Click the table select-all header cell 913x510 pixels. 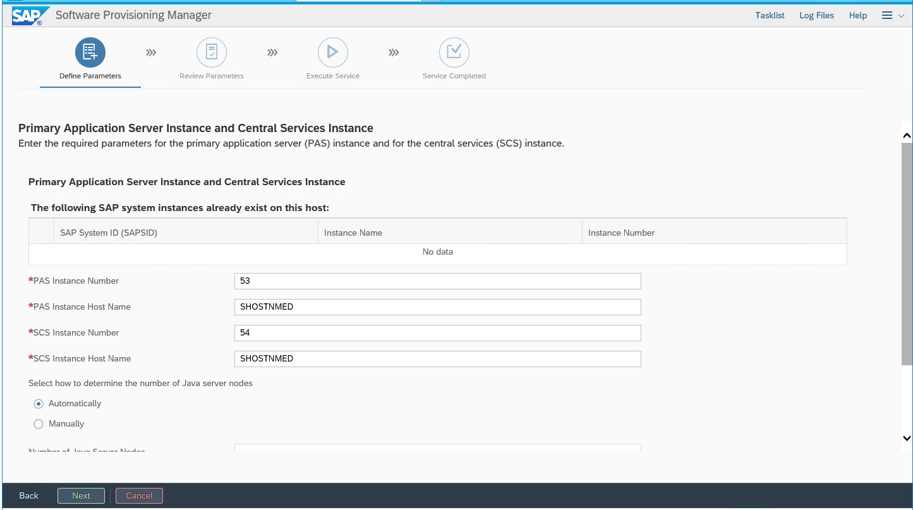(x=41, y=233)
